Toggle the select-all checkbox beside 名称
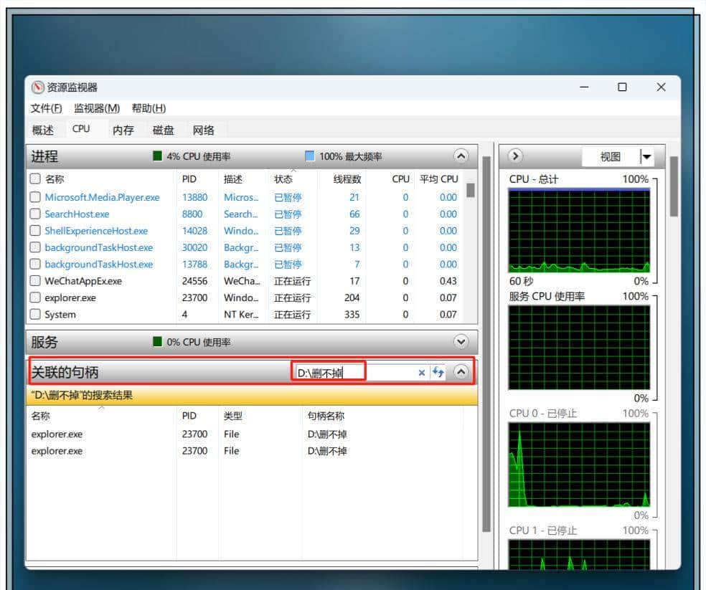Viewport: 706px width, 590px height. pos(34,179)
